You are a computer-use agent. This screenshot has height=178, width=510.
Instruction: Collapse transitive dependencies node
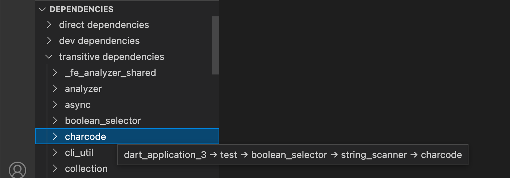point(49,57)
